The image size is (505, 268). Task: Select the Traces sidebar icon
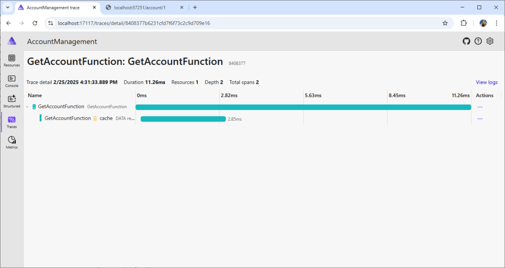point(12,122)
